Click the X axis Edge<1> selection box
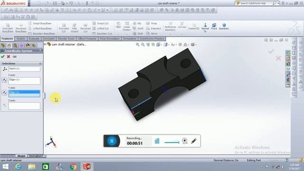The image size is (304, 171). (24, 81)
